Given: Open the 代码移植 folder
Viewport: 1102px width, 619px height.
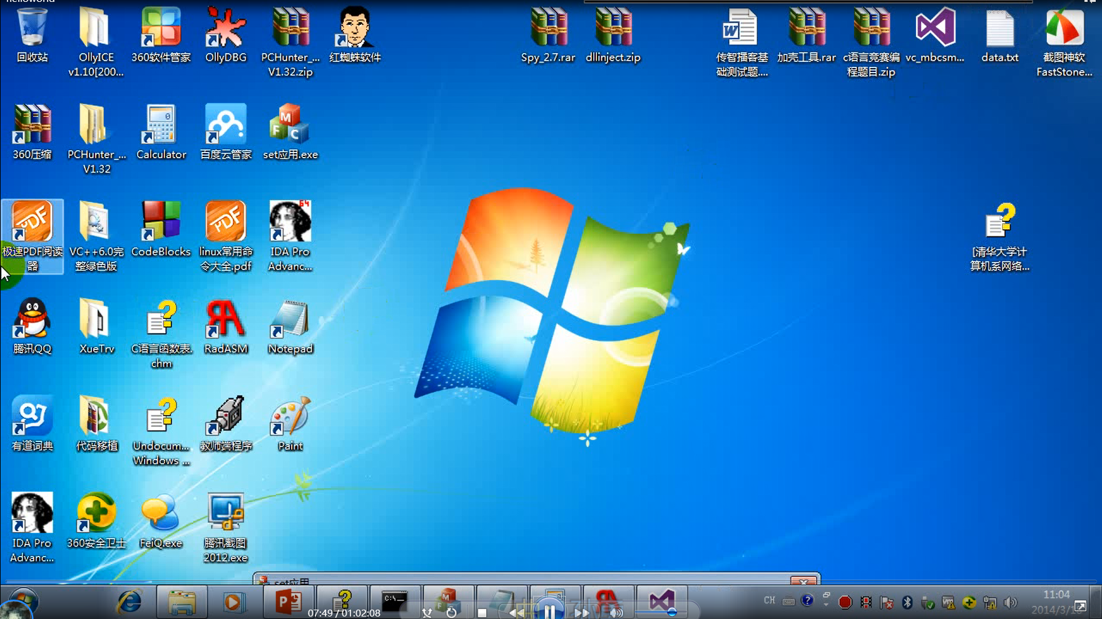Looking at the screenshot, I should coord(96,424).
